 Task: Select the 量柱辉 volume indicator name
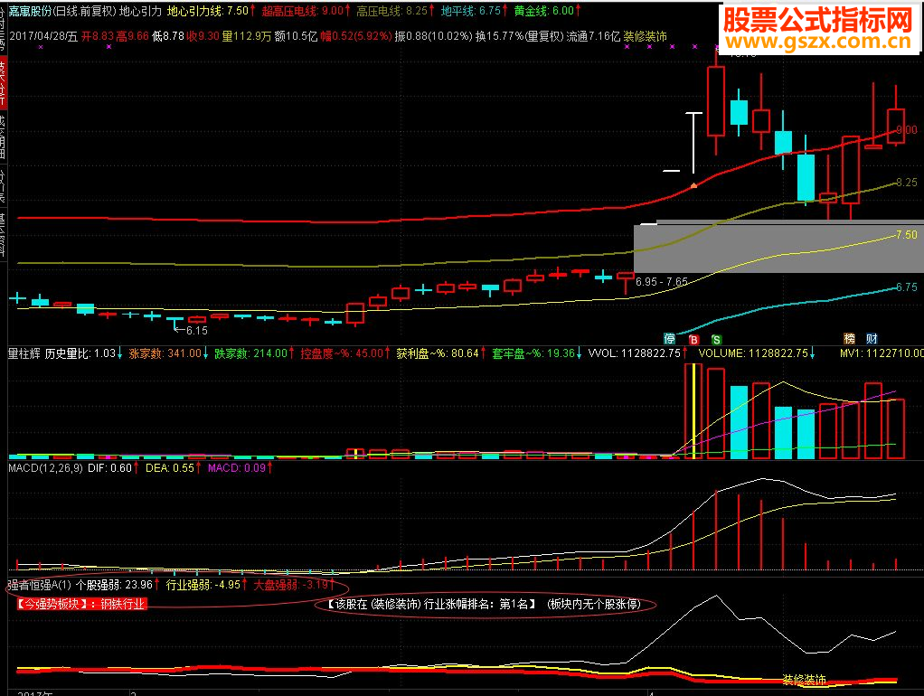(24, 353)
